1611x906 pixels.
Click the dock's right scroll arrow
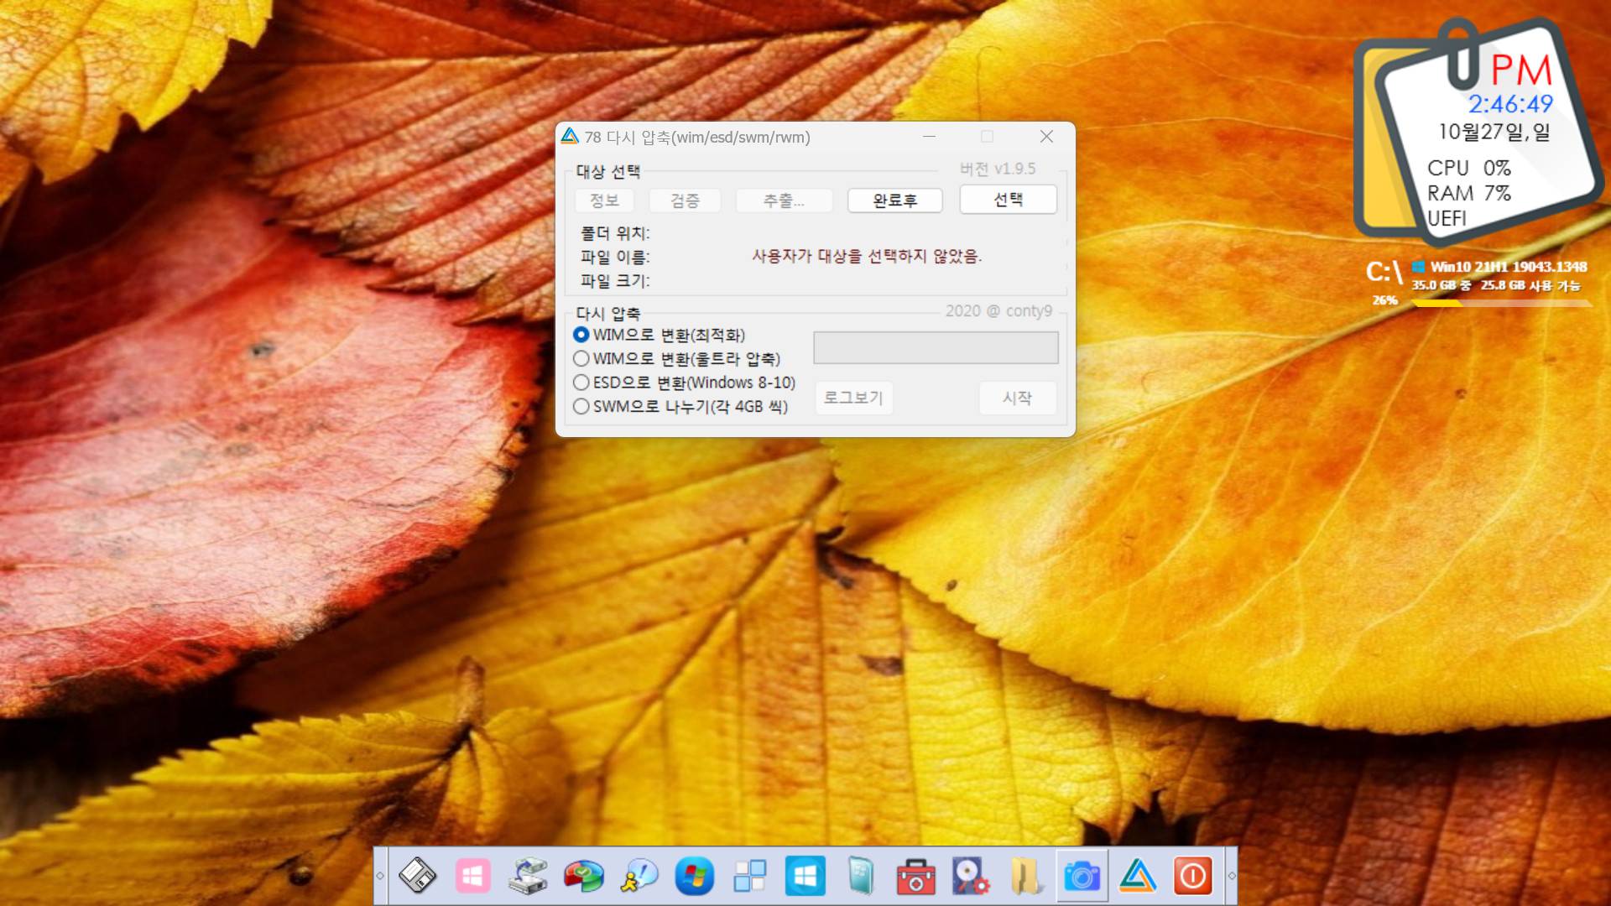coord(1232,876)
